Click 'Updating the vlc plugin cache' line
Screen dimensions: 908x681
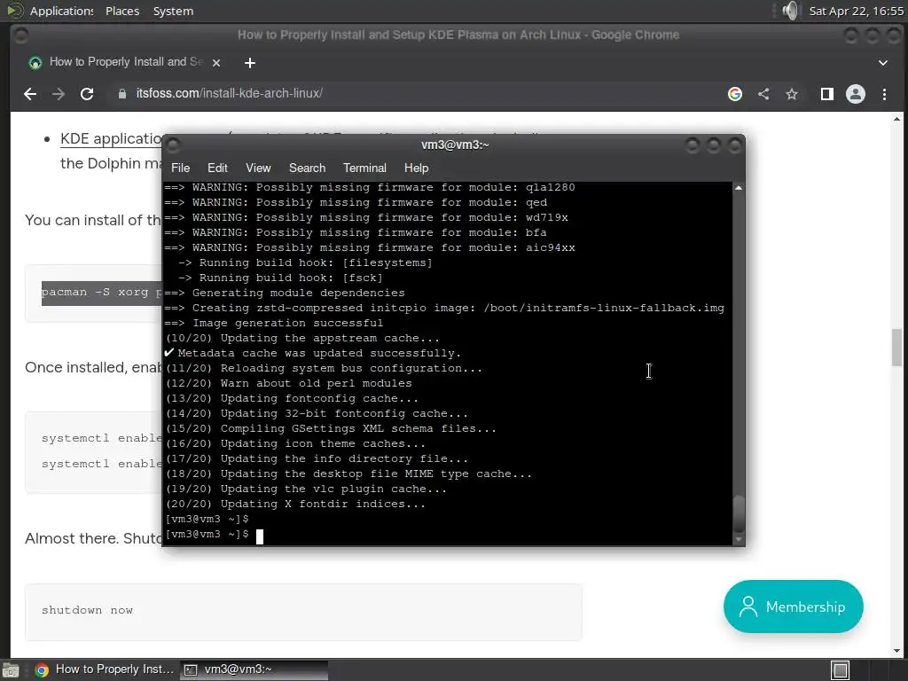click(x=306, y=489)
